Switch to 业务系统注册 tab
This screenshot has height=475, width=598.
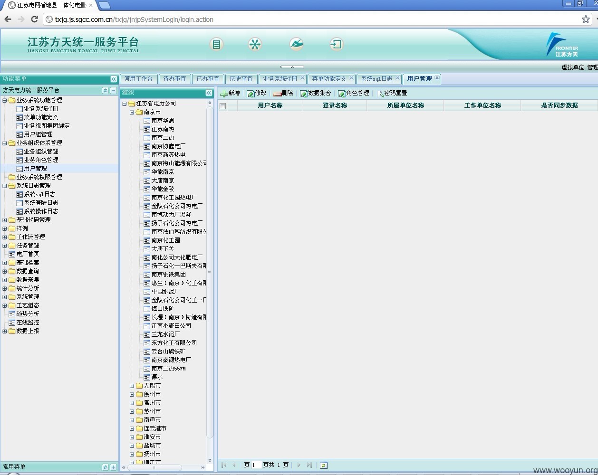[x=280, y=79]
